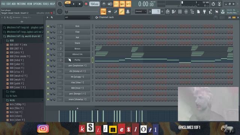Open the VIEW menu
This screenshot has width=240, height=135.
(x=30, y=4)
